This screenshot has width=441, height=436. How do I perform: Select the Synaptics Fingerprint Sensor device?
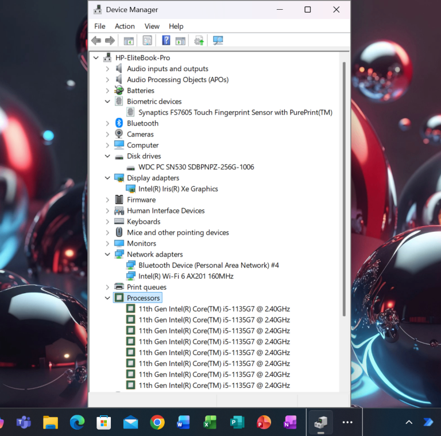point(235,113)
